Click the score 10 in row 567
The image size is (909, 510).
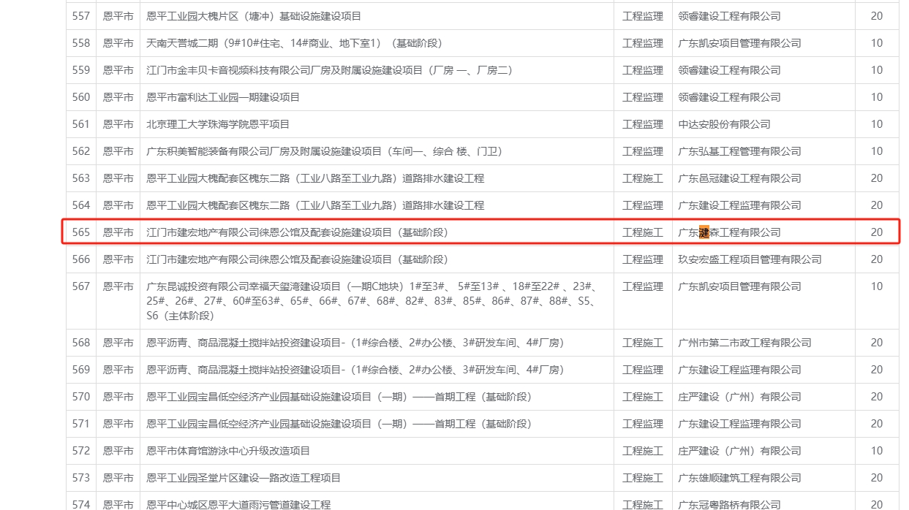click(877, 286)
